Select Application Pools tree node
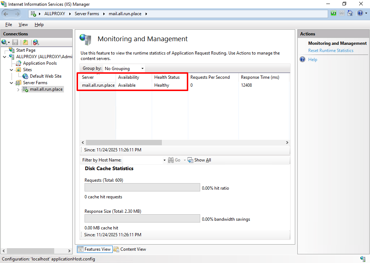This screenshot has height=263, width=370. (40, 63)
